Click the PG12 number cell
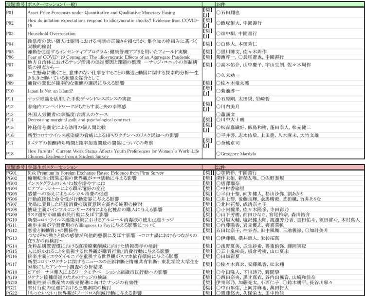Viewport: 365px width, 296px height. tap(16, 230)
